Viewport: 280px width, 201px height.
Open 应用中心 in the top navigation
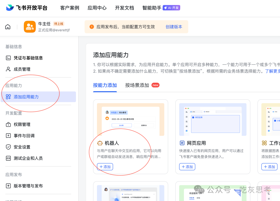coord(97,8)
